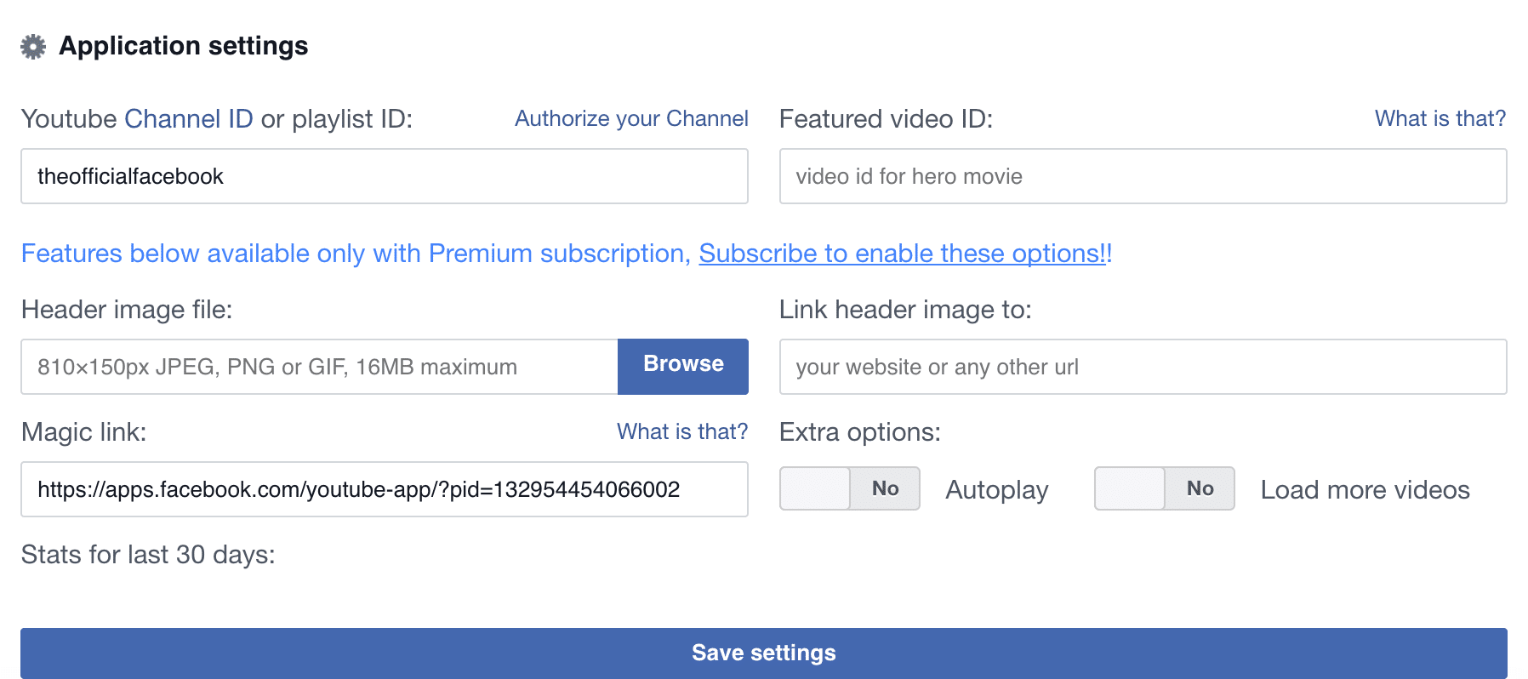The height and width of the screenshot is (679, 1528).
Task: Open the Channel ID link
Action: [189, 119]
